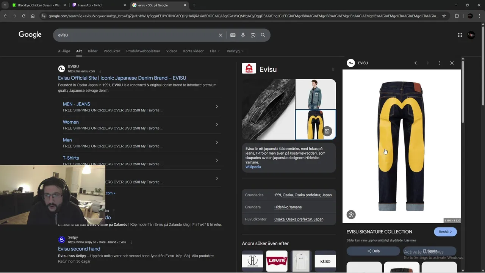Expand the MEN - JEANS sitelink chevron

pyautogui.click(x=217, y=107)
